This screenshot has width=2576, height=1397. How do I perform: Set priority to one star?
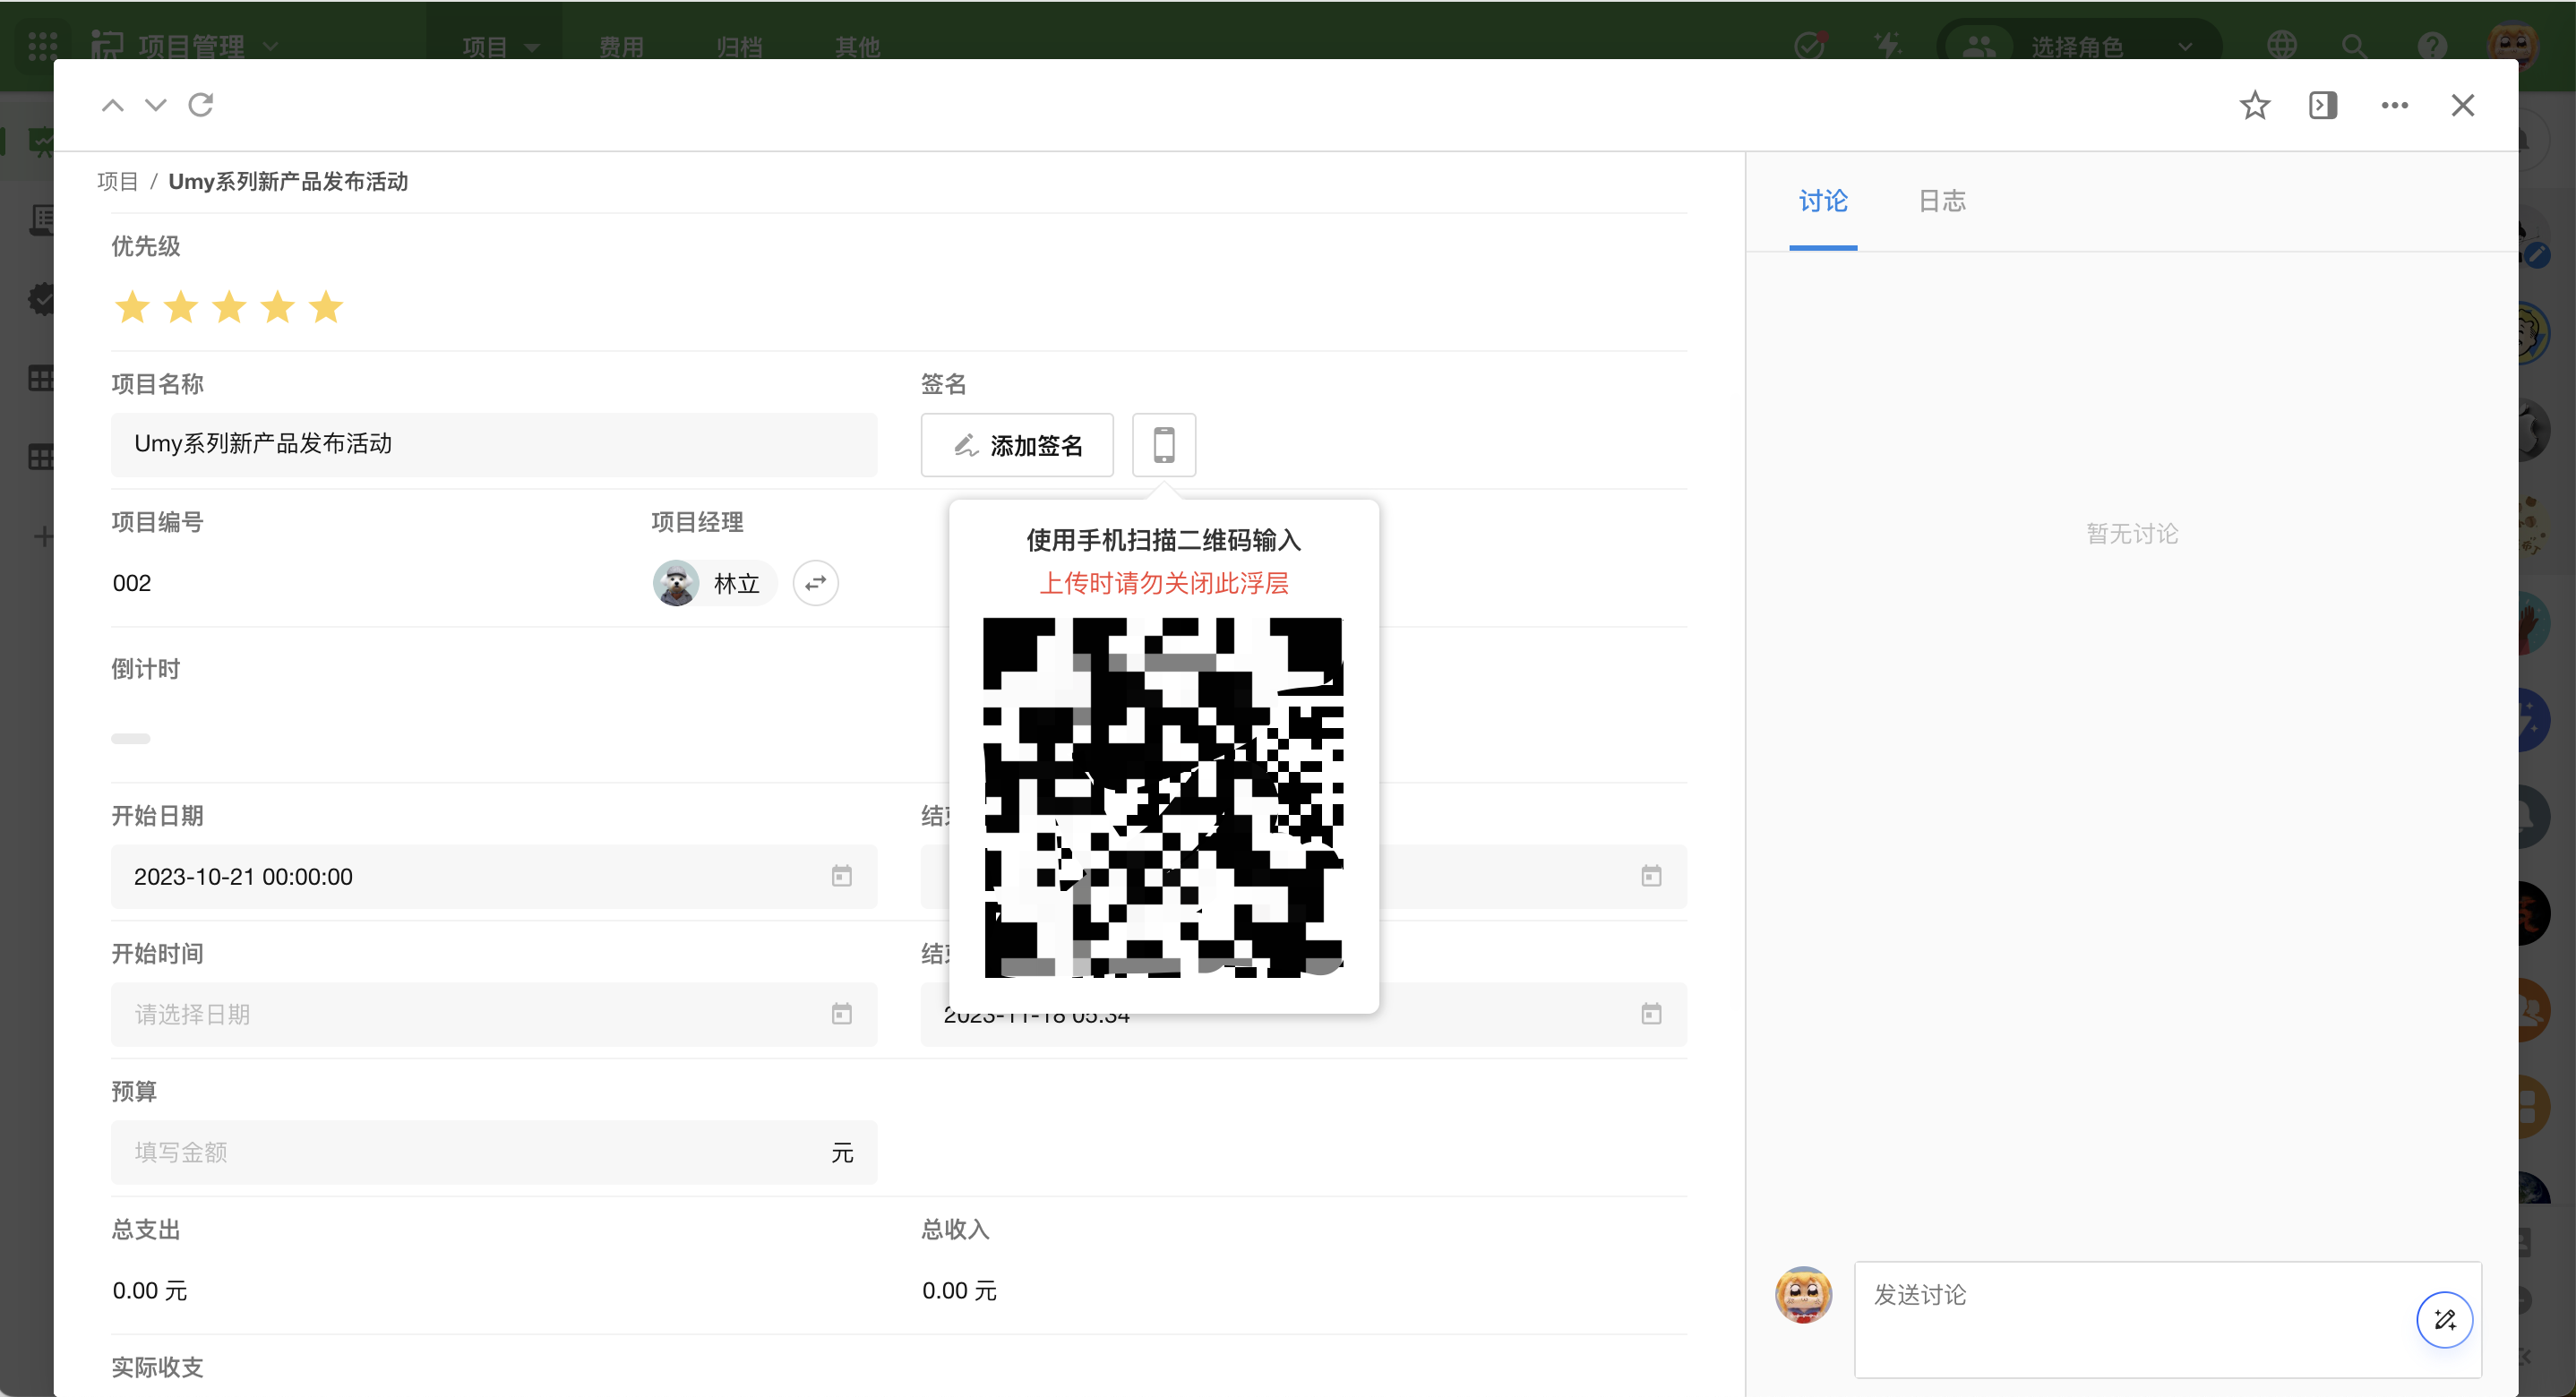pyautogui.click(x=132, y=307)
